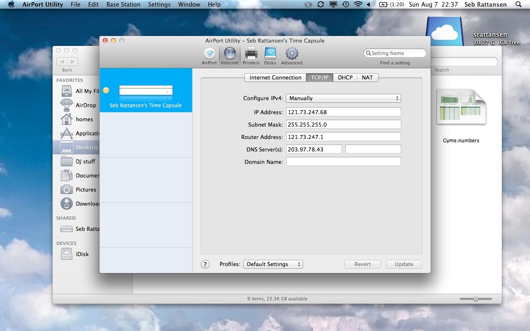Viewport: 530px width, 331px height.
Task: Switch to the DHCP tab
Action: 345,77
